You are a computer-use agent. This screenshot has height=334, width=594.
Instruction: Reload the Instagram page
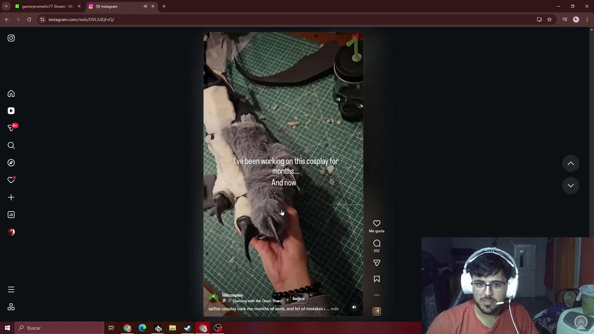click(29, 19)
